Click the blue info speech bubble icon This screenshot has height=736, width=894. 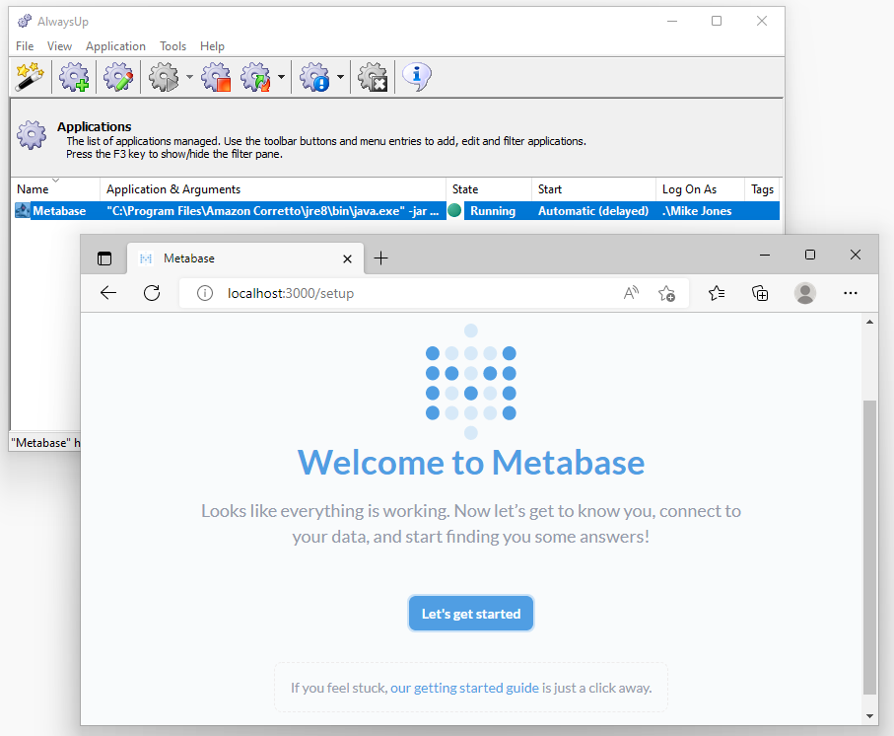point(417,77)
